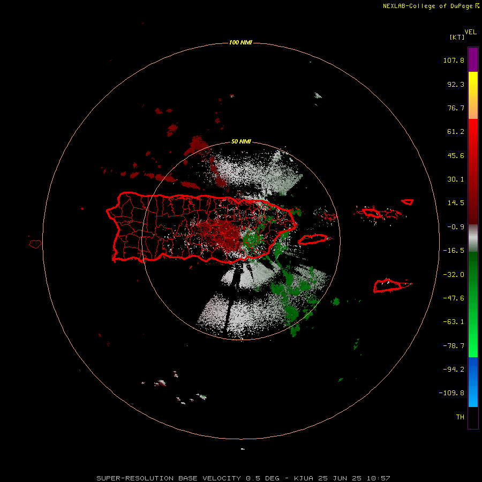Screen dimensions: 482x482
Task: Click the -94.2 velocity scale value
Action: coord(454,369)
